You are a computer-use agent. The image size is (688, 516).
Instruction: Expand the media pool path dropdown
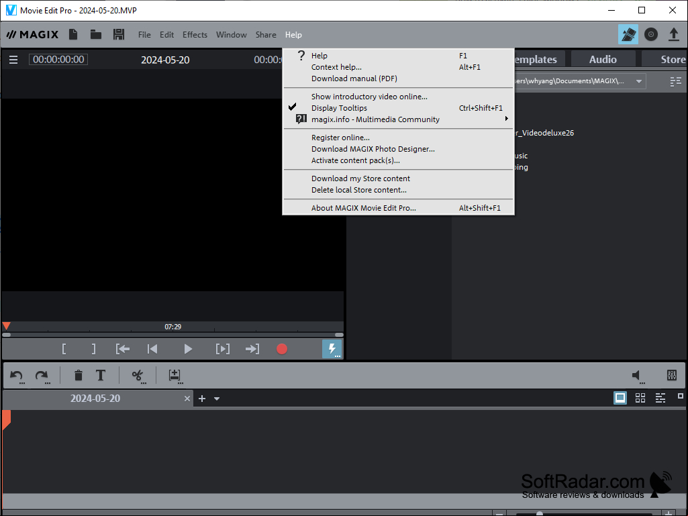tap(639, 81)
